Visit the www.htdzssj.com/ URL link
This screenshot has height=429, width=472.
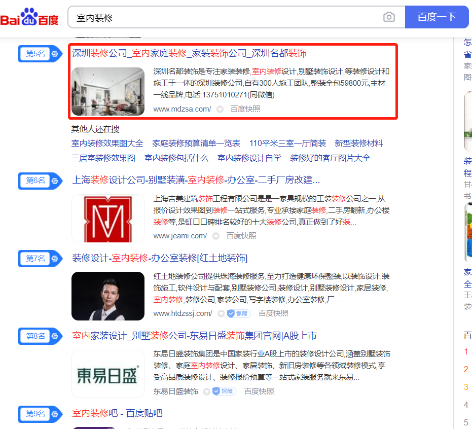183,313
